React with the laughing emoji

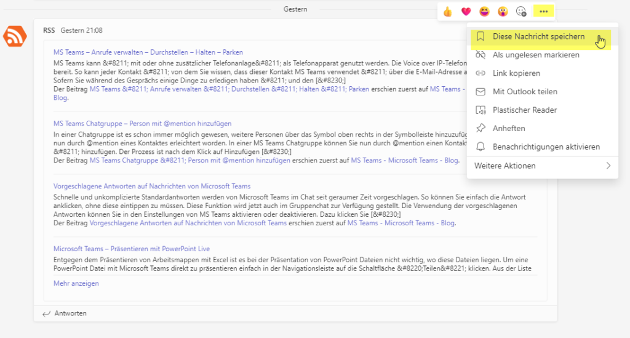pos(484,12)
